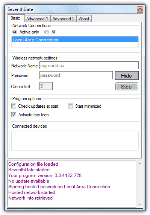Go to the About tab

(84, 19)
